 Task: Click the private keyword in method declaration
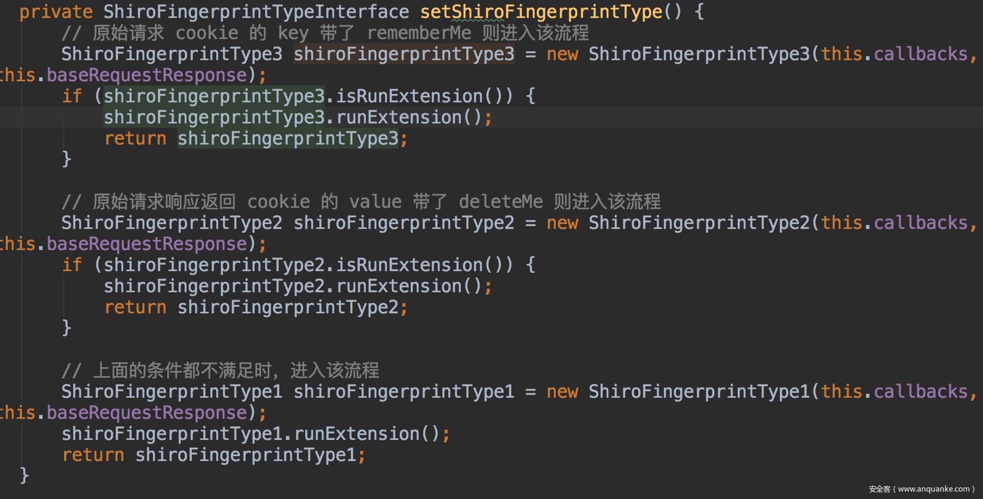pyautogui.click(x=56, y=12)
